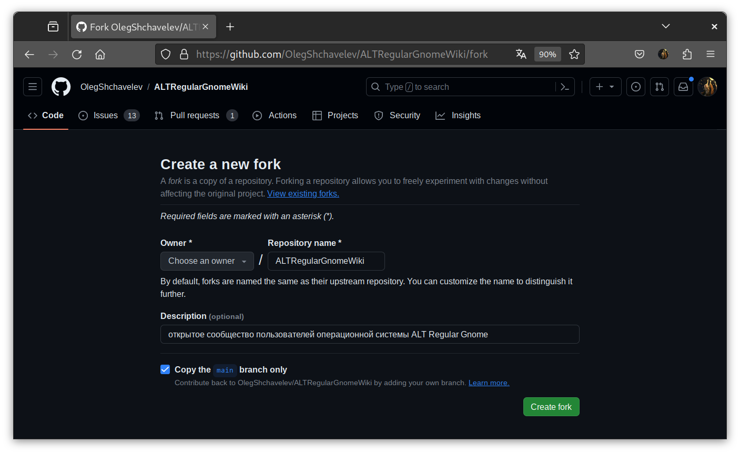
Task: Open your pull requests icon in header
Action: point(660,87)
